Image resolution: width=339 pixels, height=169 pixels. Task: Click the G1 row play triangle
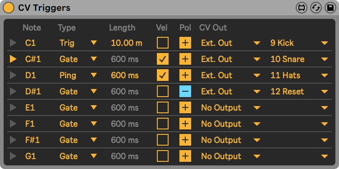coord(13,156)
